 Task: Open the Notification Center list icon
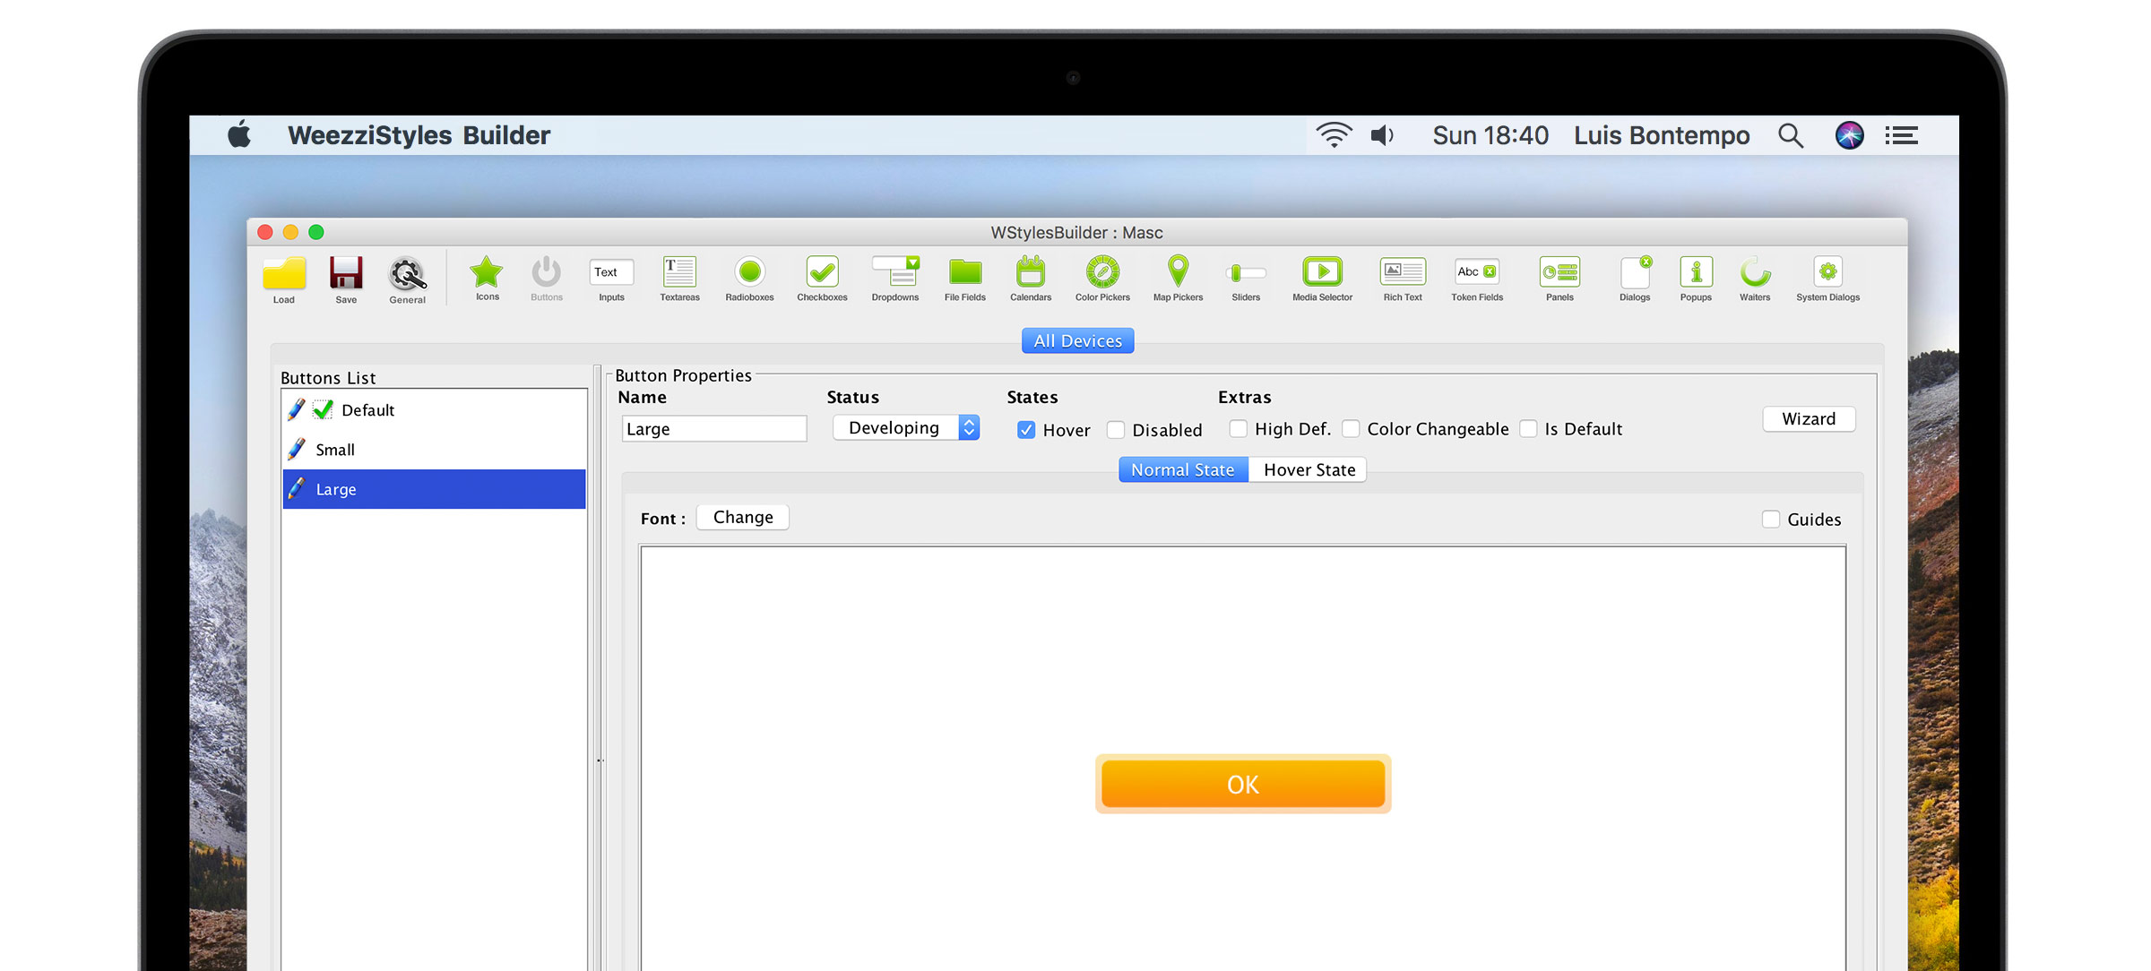pos(1902,135)
